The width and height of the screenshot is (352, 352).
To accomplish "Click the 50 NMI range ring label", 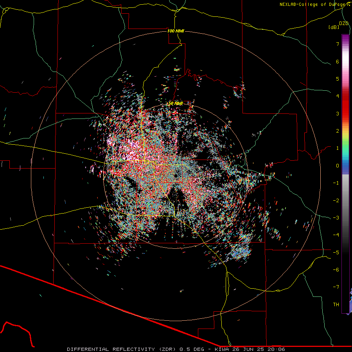I will click(x=176, y=103).
